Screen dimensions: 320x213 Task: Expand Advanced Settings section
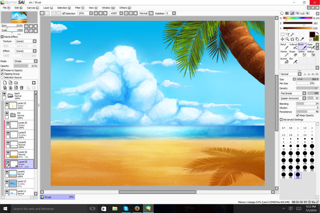pos(281,119)
